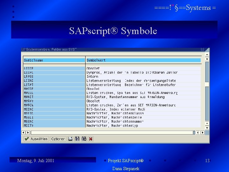Image resolution: width=229 pixels, height=172 pixels.
Task: Click right arrow at horizontal scrollbar's right end
Action: [x=202, y=133]
